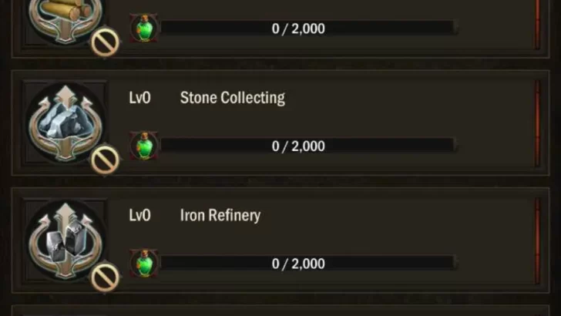Click wood skill progress bar 0 / 2,000

tap(307, 29)
